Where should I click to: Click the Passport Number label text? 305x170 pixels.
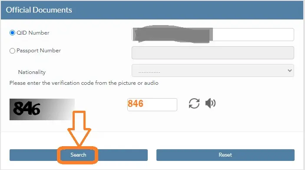click(x=39, y=51)
